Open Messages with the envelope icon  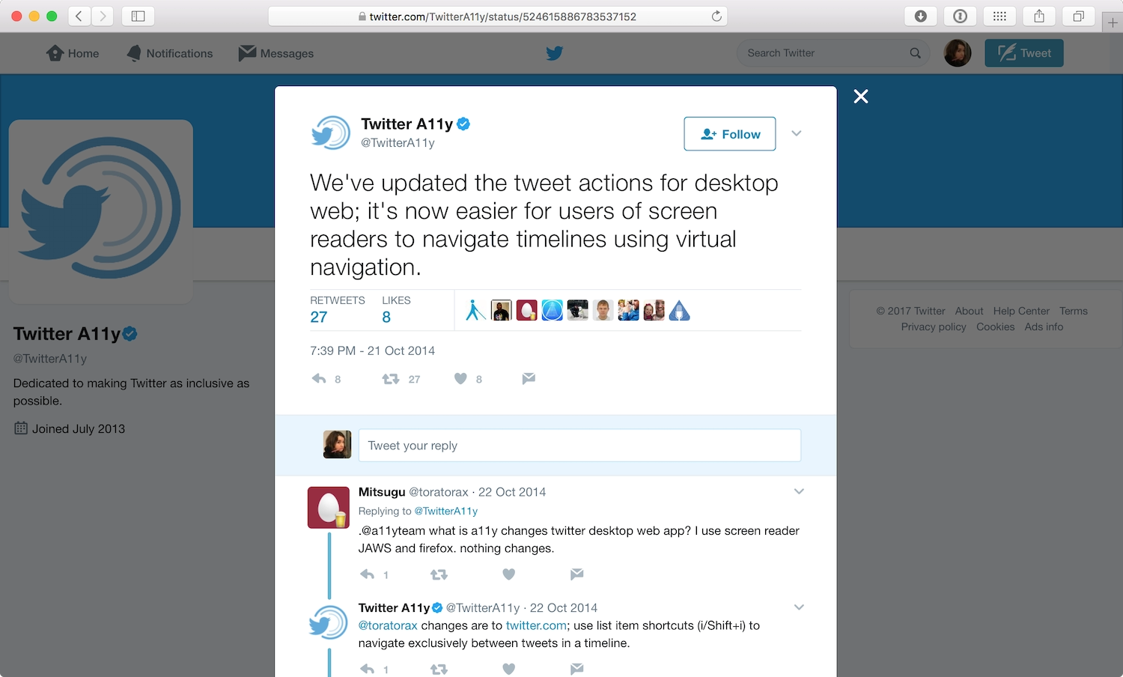275,52
